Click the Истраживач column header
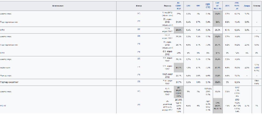Image resolution: width=262 pixels, height=115 pixels. pyautogui.click(x=58, y=5)
